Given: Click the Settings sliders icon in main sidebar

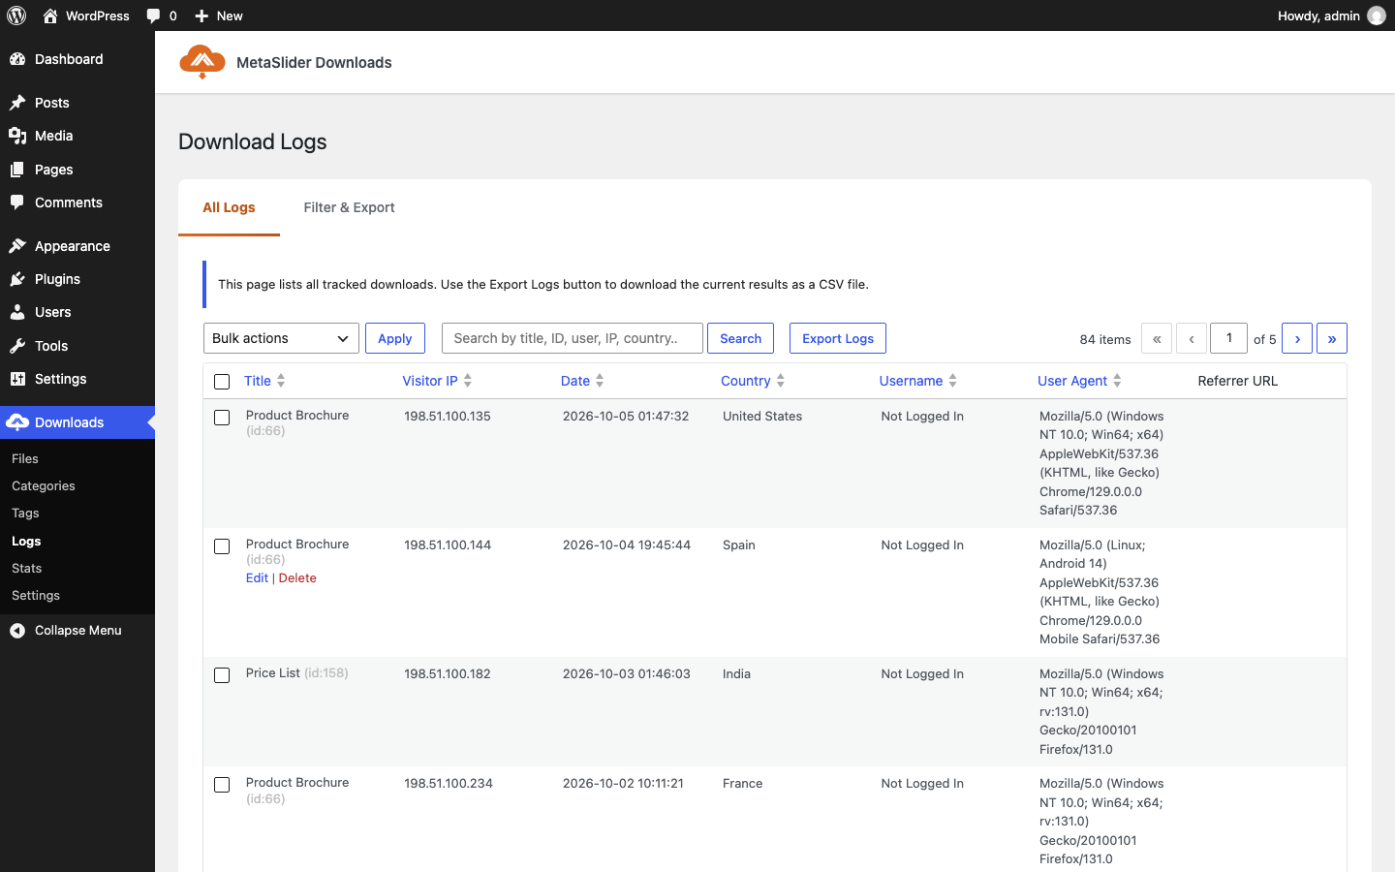Looking at the screenshot, I should 17,379.
